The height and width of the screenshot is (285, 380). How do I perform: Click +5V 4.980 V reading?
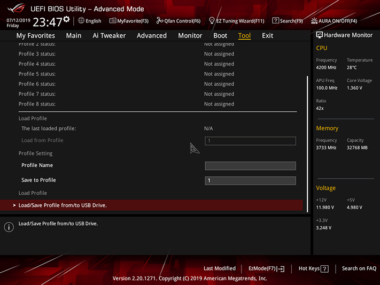click(354, 207)
